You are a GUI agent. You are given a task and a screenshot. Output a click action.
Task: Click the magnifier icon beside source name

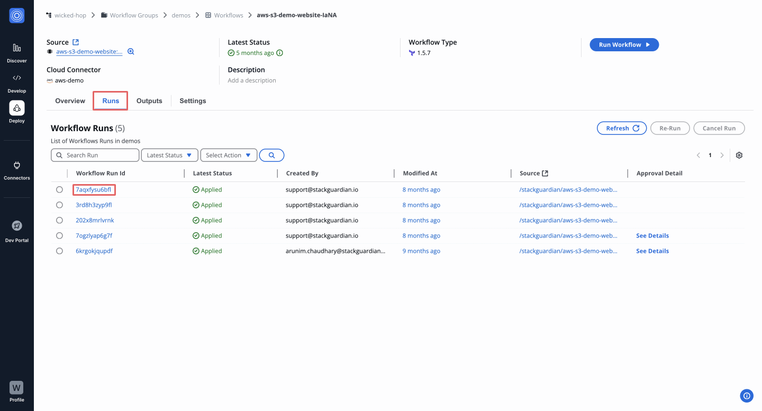tap(131, 52)
